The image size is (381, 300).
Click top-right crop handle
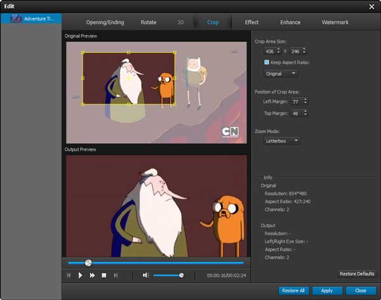point(175,53)
